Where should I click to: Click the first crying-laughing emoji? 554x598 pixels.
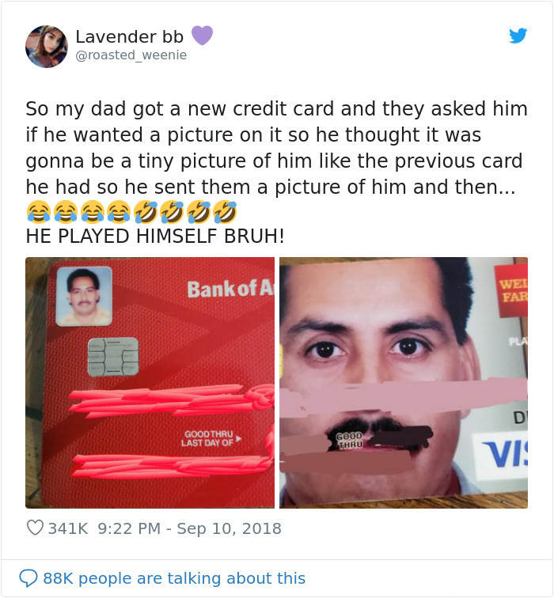[39, 211]
